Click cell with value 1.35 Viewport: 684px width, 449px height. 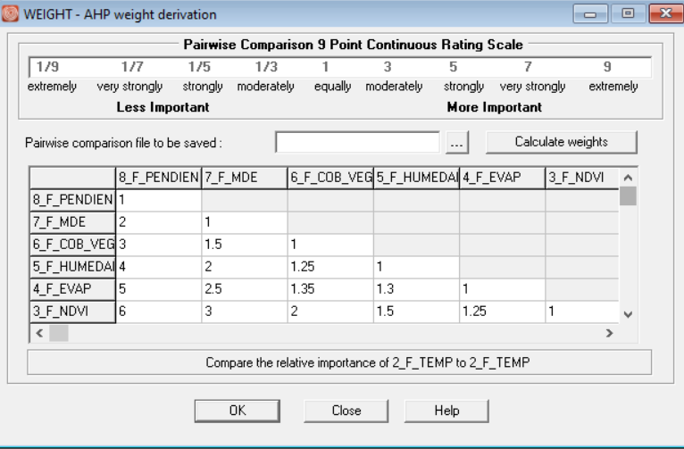[329, 289]
